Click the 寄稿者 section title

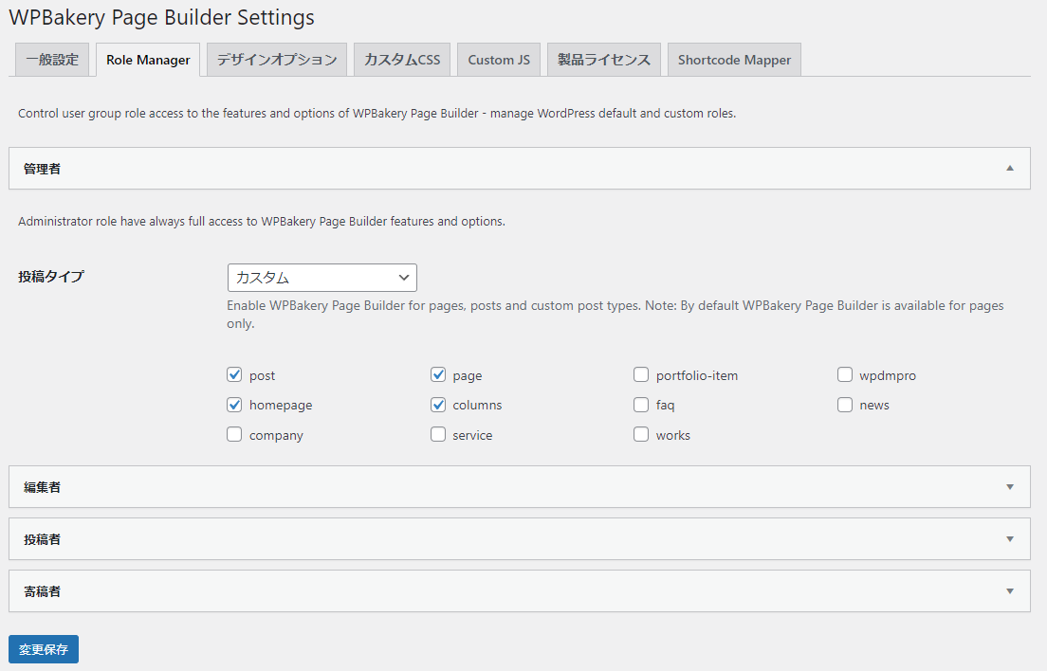42,591
